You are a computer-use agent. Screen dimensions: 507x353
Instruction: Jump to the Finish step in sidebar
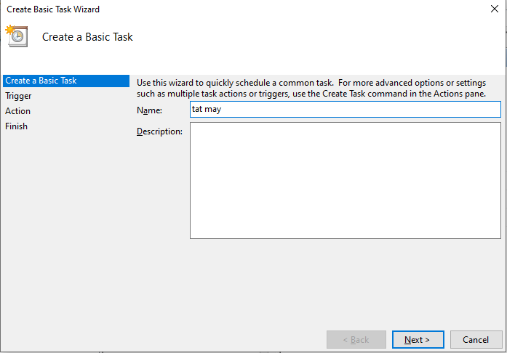[x=16, y=126]
